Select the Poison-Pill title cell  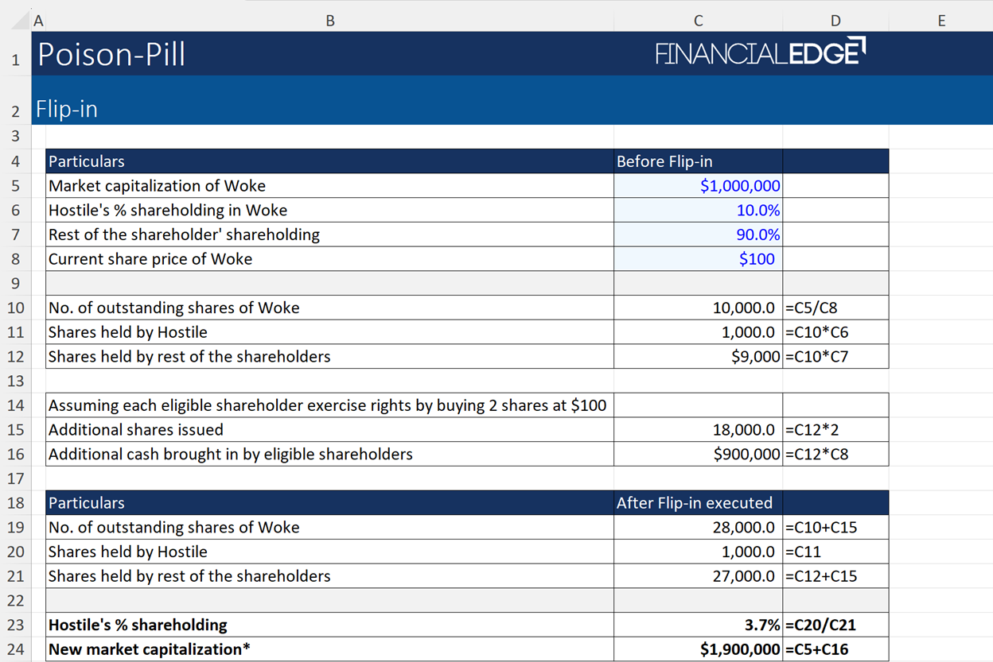pos(111,54)
